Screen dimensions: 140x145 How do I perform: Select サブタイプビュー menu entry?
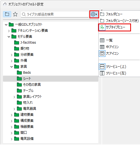click(115, 27)
